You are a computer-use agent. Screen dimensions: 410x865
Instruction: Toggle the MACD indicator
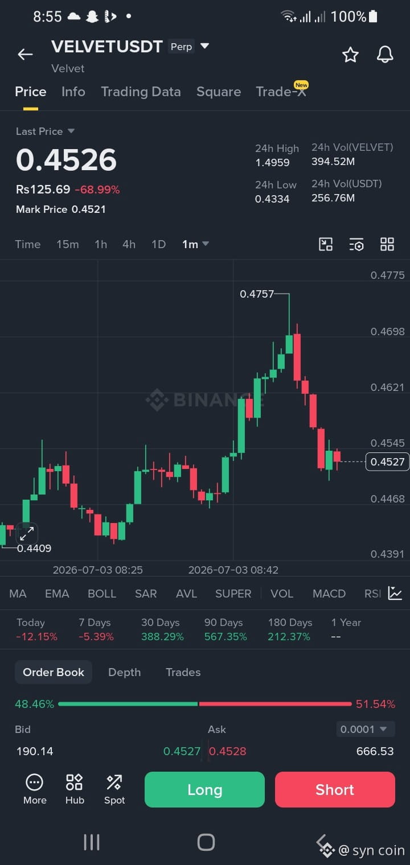point(329,594)
